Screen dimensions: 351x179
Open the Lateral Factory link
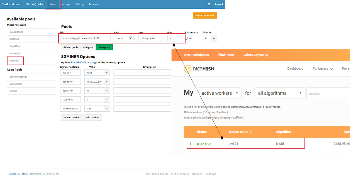(x=29, y=174)
